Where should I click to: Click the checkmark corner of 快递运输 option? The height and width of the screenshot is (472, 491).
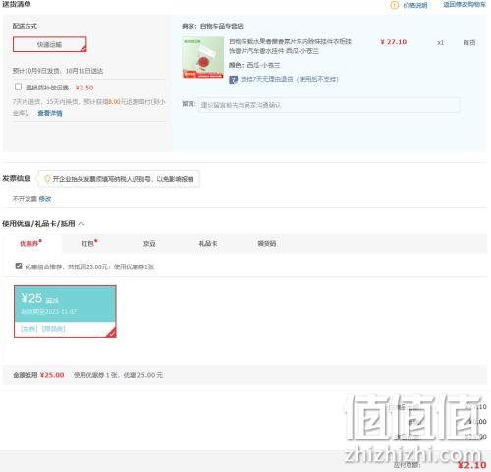83,49
